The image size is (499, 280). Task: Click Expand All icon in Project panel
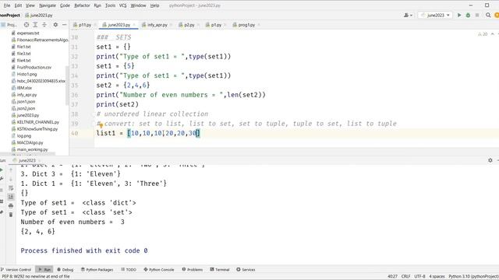(35, 25)
